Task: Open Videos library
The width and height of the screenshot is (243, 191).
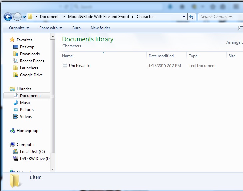Action: [x=26, y=117]
